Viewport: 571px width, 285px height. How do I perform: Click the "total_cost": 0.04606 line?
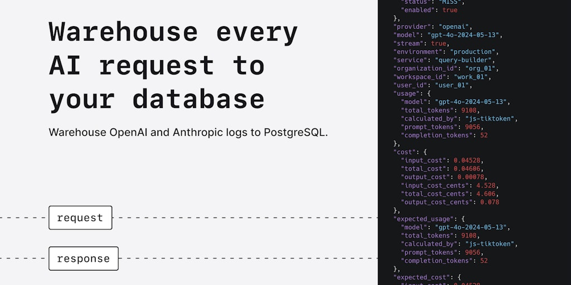tap(442, 169)
